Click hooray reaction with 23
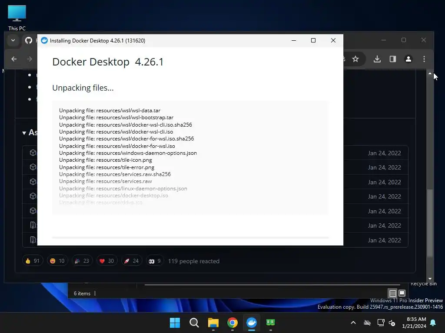The image size is (445, 333). pyautogui.click(x=82, y=261)
